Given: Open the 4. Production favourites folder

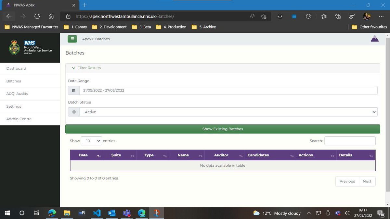Looking at the screenshot, I should [x=171, y=27].
